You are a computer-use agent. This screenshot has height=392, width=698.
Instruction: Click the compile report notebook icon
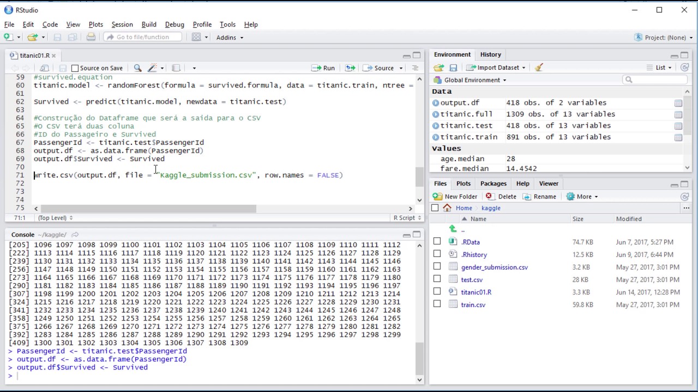click(x=176, y=68)
